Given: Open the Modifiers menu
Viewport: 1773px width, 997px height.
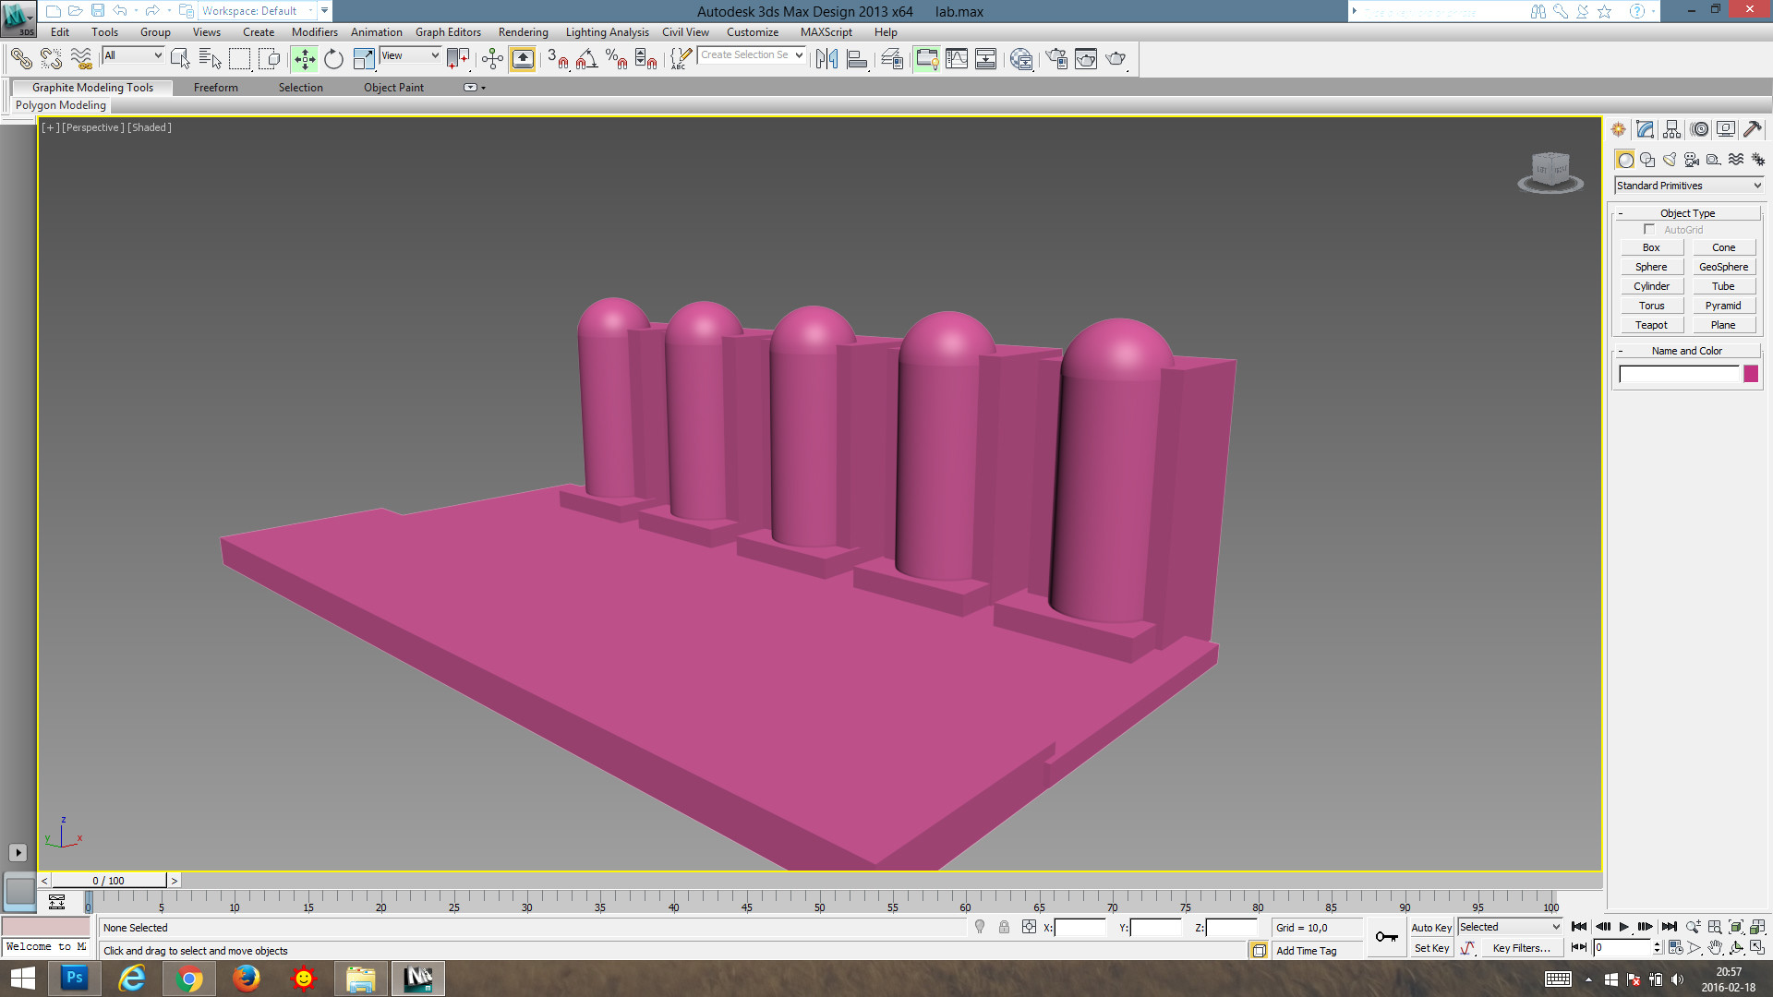Looking at the screenshot, I should pos(315,32).
